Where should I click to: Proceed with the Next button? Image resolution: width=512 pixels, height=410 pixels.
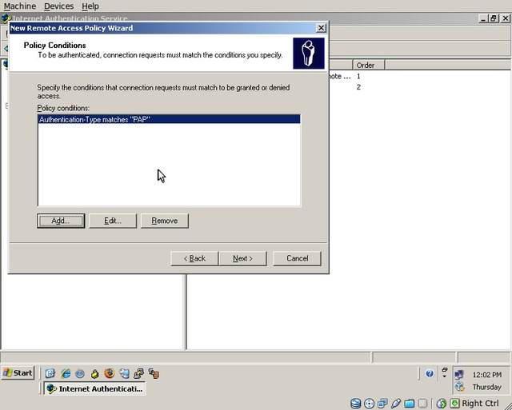point(242,258)
